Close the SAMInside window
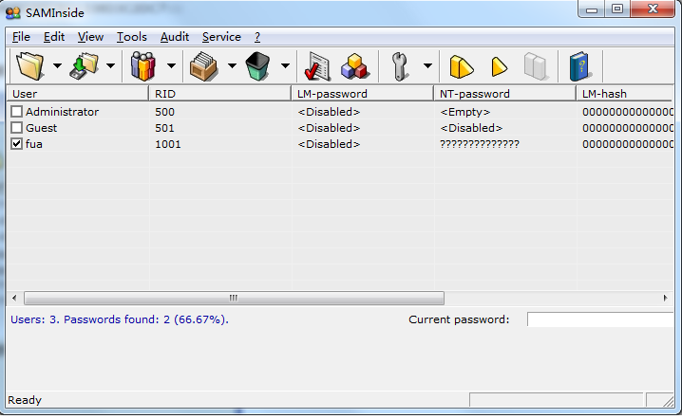 point(653,9)
